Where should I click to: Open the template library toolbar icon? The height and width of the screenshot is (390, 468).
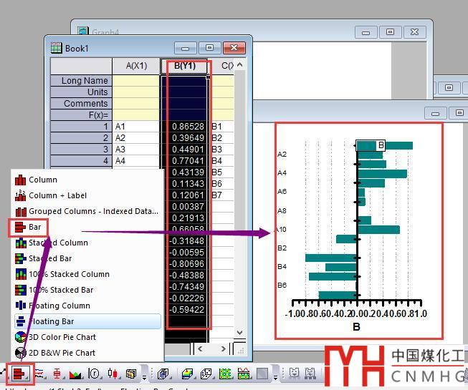pyautogui.click(x=130, y=374)
